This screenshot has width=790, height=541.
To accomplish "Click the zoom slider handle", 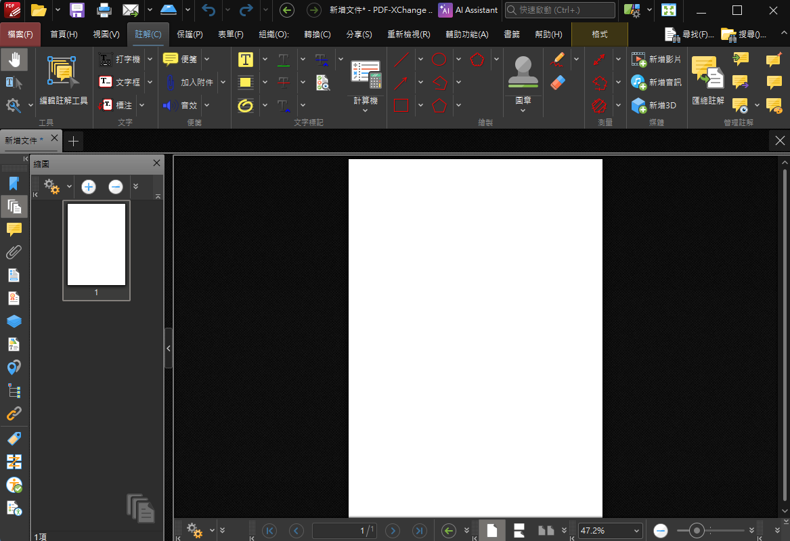I will click(x=697, y=530).
